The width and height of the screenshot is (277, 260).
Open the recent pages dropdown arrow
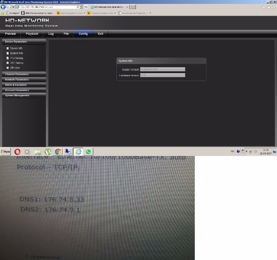tap(13, 7)
